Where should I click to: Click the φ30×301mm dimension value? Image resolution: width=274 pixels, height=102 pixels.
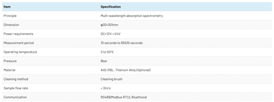109,25
